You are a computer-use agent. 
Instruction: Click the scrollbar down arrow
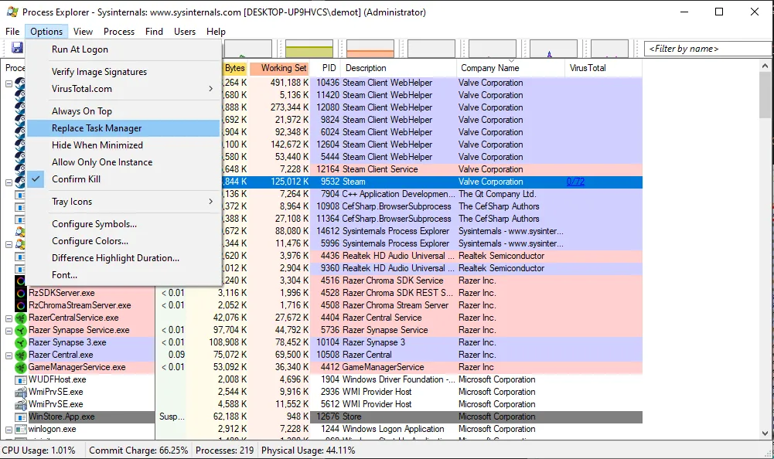[765, 433]
